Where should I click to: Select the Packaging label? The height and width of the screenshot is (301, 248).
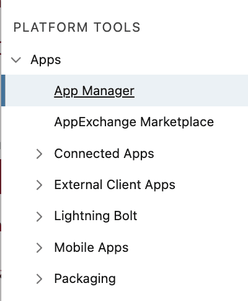85,279
